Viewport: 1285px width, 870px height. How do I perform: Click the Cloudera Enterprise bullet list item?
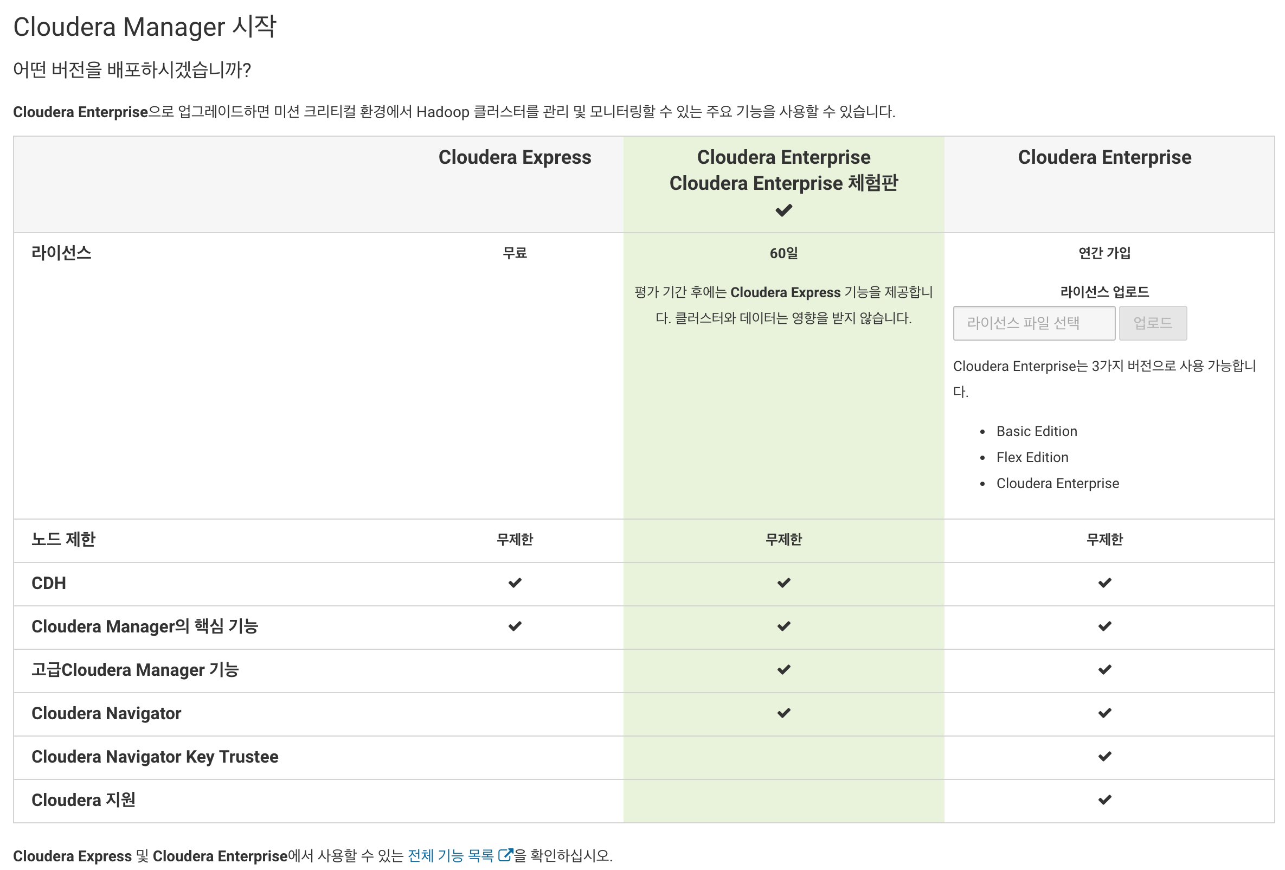1058,483
